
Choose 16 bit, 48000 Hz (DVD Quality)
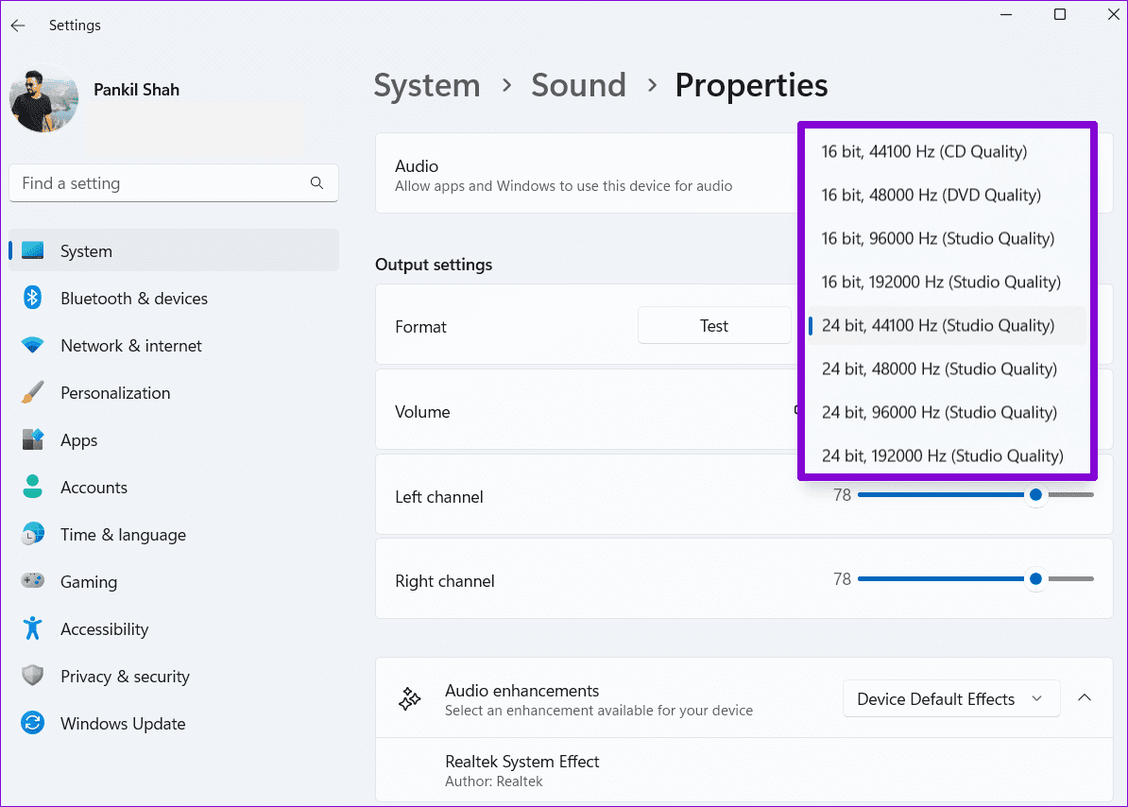[x=931, y=196]
